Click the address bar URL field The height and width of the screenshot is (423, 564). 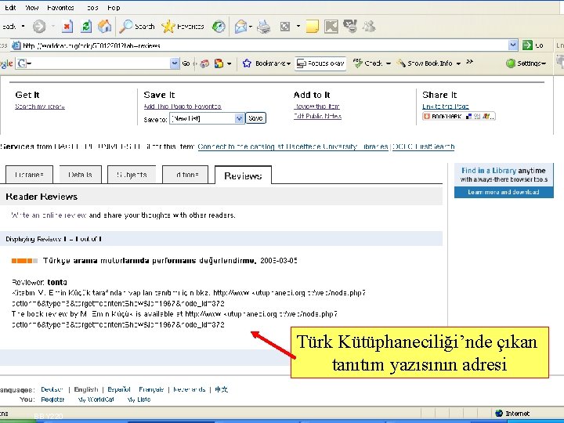pos(265,45)
